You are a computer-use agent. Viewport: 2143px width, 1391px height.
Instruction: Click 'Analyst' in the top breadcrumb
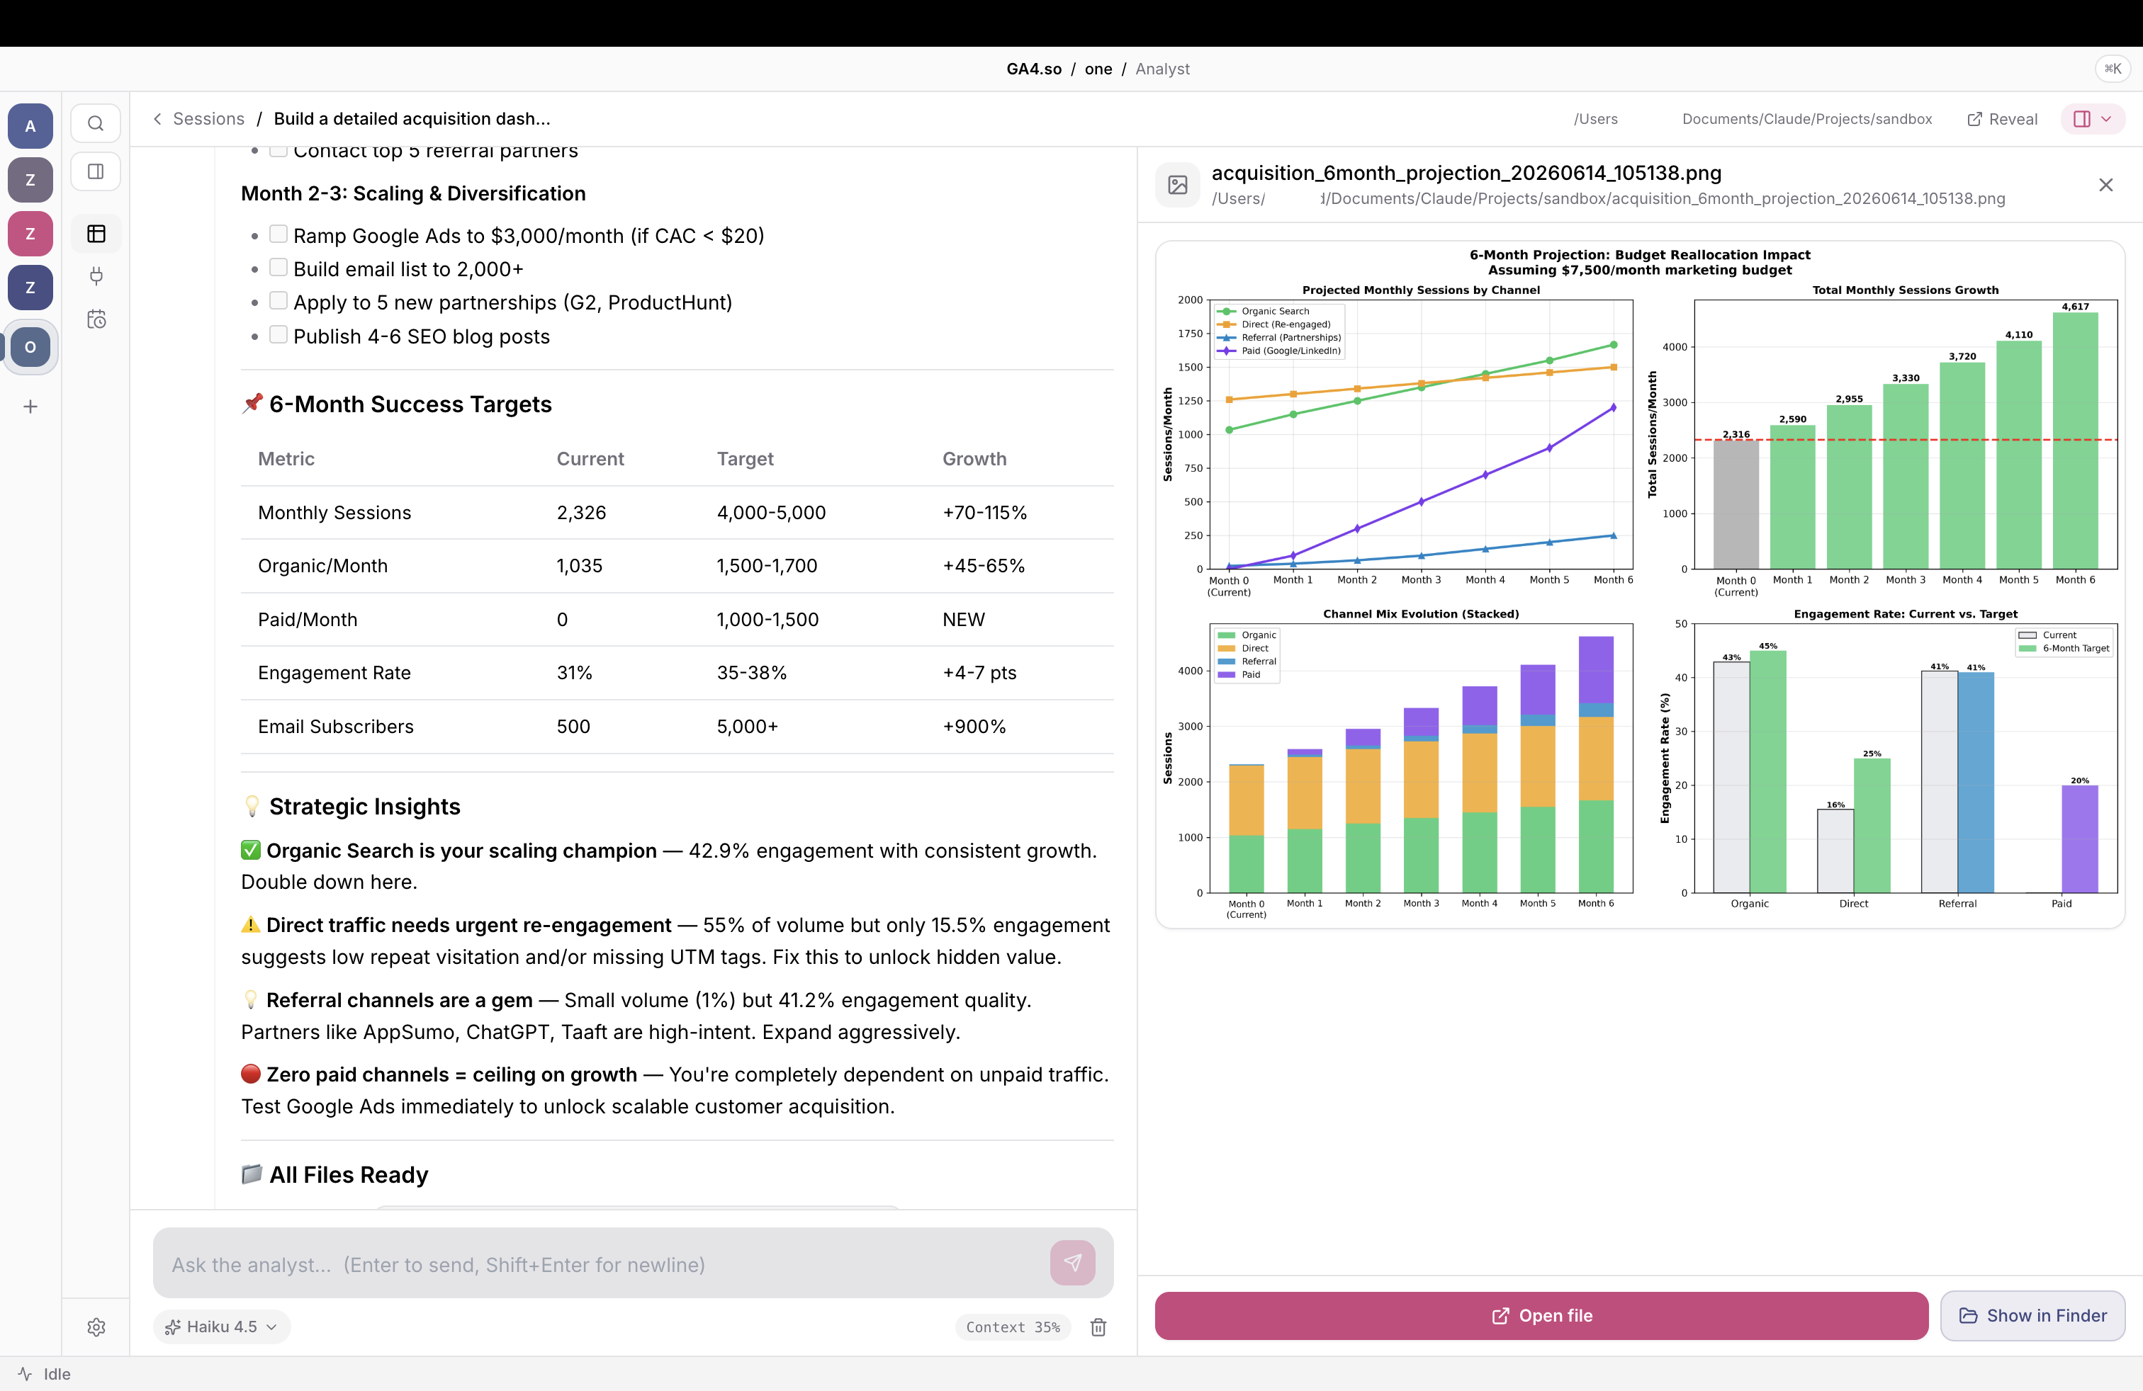pyautogui.click(x=1162, y=69)
